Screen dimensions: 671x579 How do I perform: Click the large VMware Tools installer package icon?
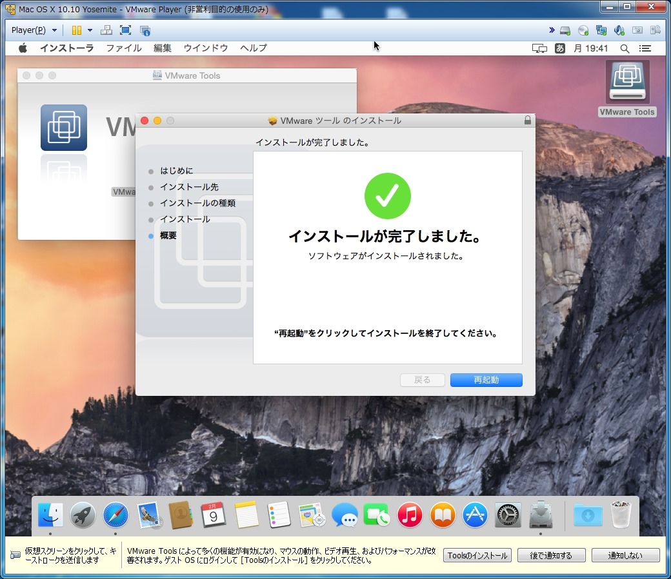point(64,128)
